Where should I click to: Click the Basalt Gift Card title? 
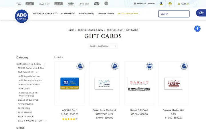tap(139, 110)
